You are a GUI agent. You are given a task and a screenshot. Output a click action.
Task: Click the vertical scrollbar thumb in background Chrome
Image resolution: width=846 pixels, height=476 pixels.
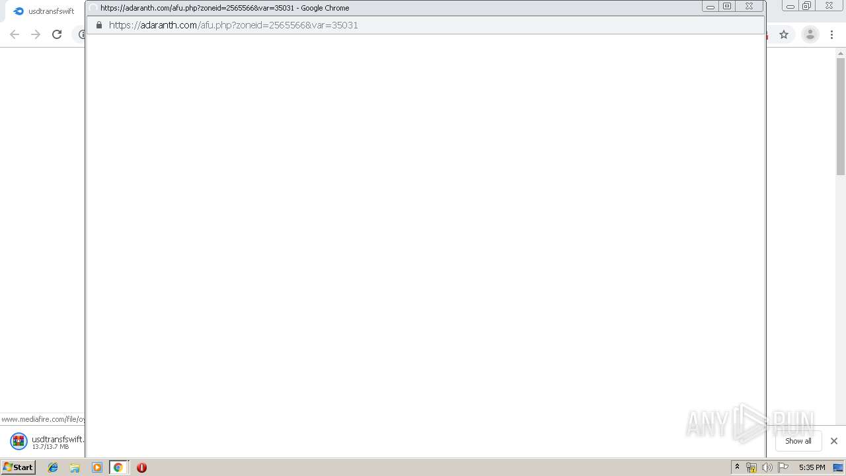pyautogui.click(x=841, y=117)
